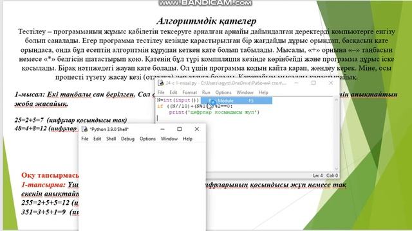This screenshot has width=412, height=231.
Task: Open Edit menu in the 1-misal.py editor
Action: pyautogui.click(x=173, y=92)
